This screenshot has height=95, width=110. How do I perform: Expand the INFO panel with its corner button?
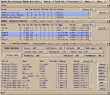(x=108, y=93)
